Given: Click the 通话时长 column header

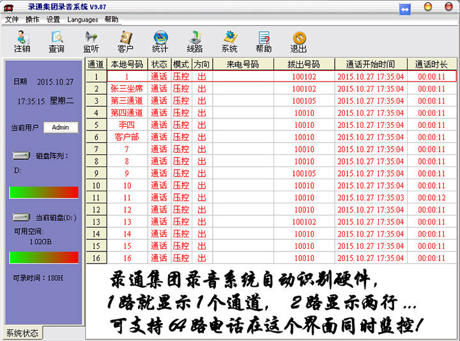Looking at the screenshot, I should [431, 64].
